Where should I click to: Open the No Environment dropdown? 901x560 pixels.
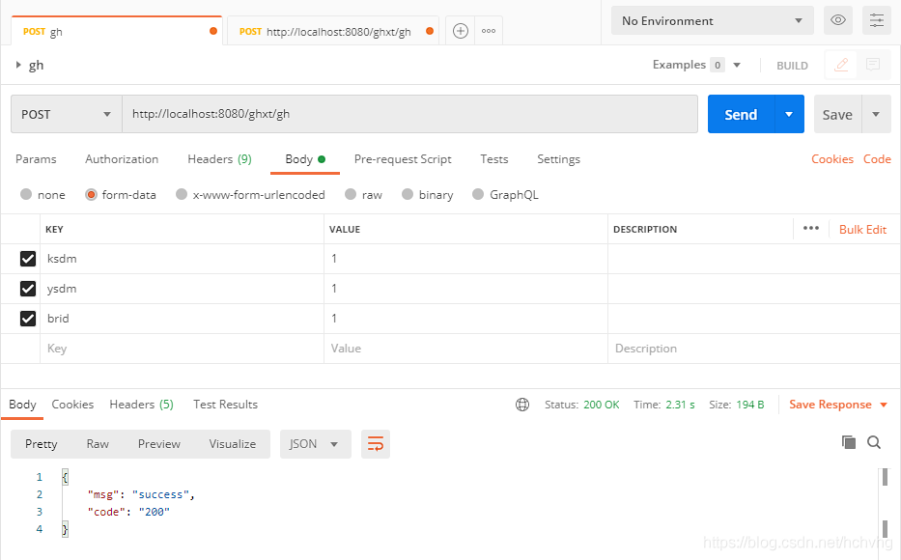712,19
